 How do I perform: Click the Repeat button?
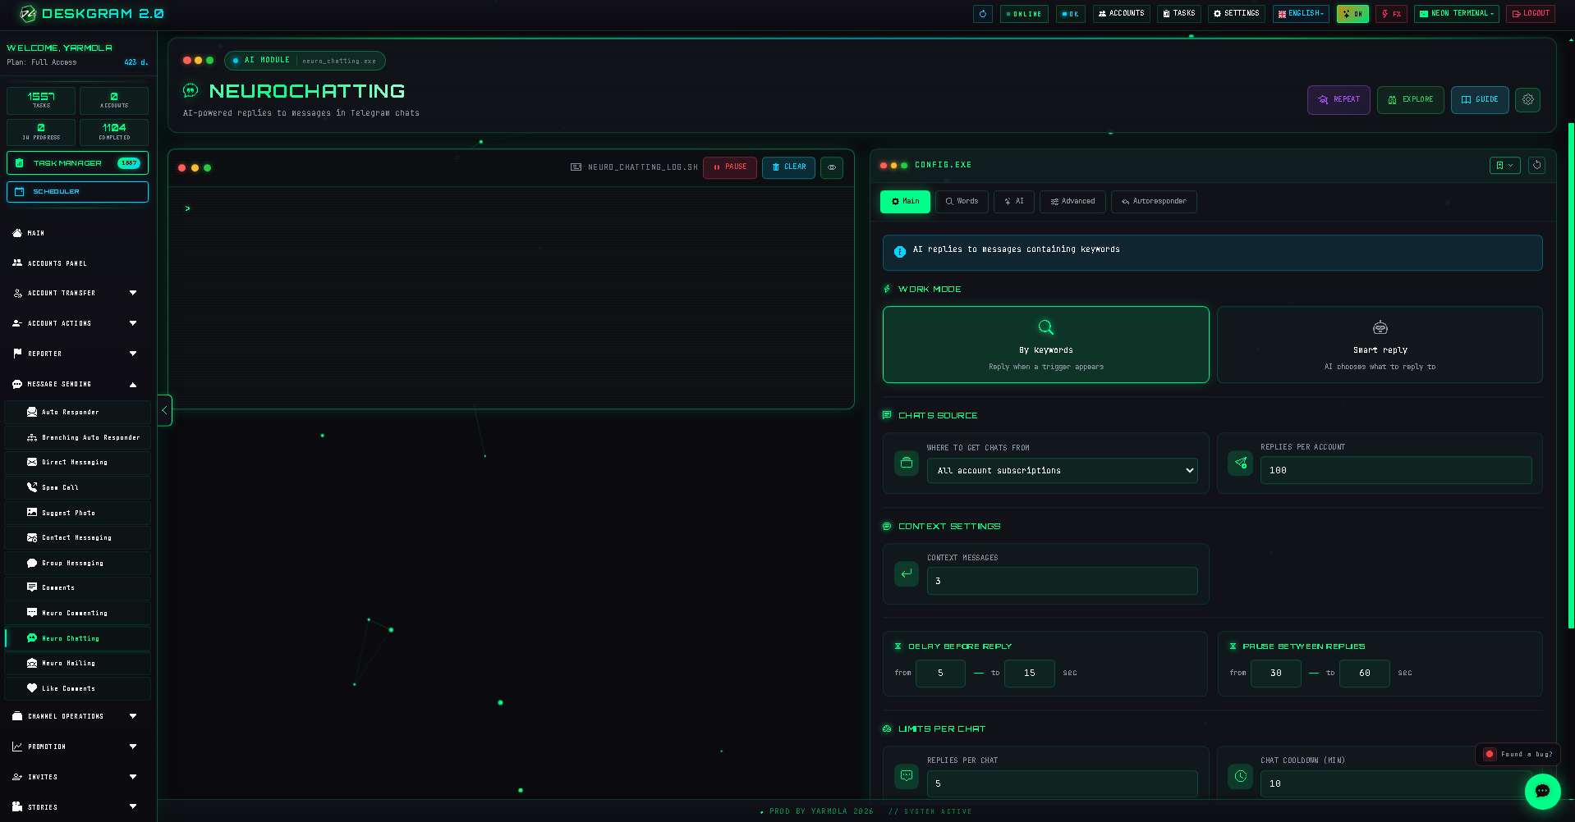[x=1339, y=100]
